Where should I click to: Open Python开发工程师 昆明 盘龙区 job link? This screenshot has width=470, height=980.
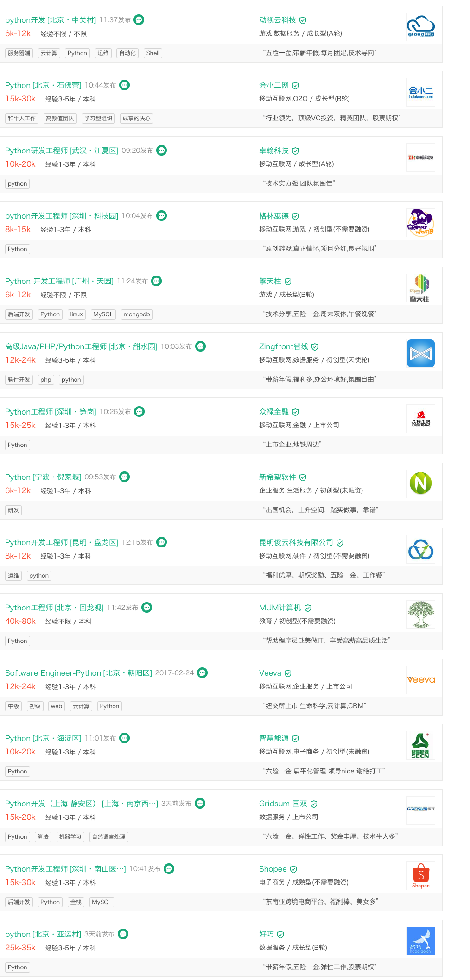[x=62, y=542]
